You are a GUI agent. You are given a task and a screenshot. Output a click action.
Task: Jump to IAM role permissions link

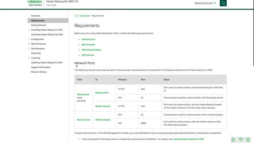tap(91, 50)
